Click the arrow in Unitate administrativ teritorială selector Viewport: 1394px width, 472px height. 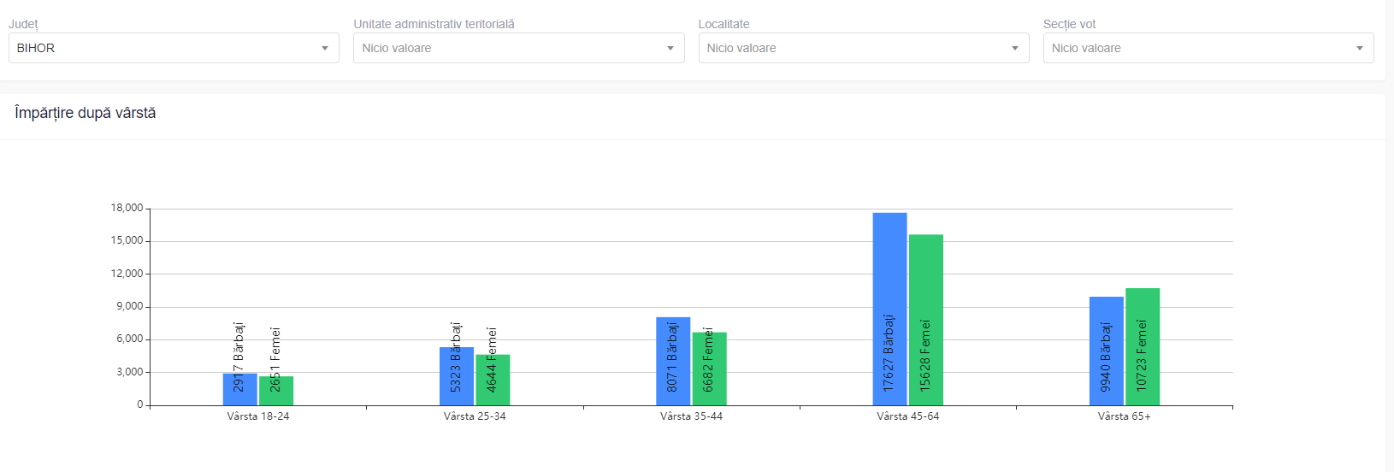click(x=670, y=49)
